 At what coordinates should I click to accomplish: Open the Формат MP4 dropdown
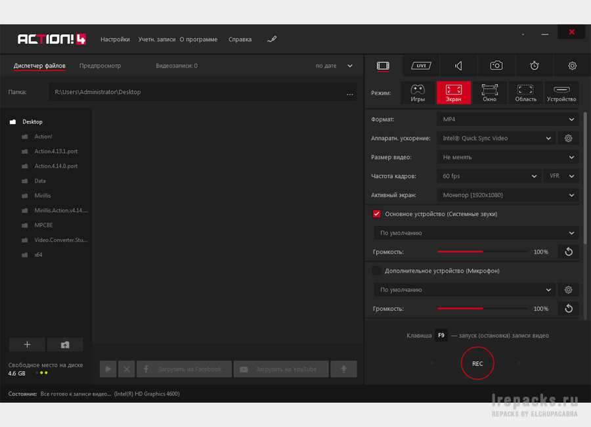click(508, 119)
